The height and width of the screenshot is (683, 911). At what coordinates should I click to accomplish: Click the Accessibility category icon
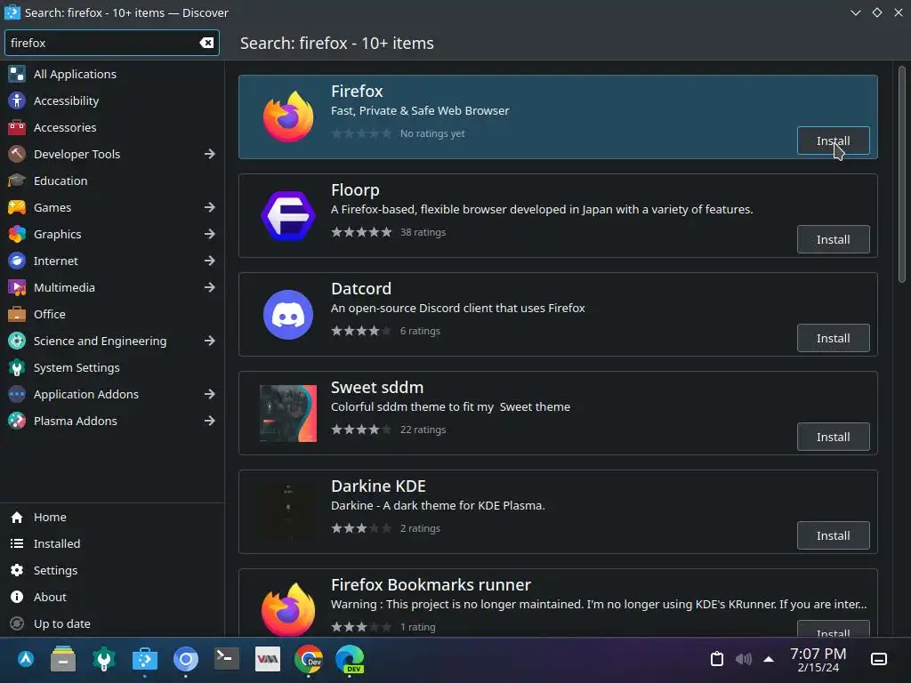17,100
